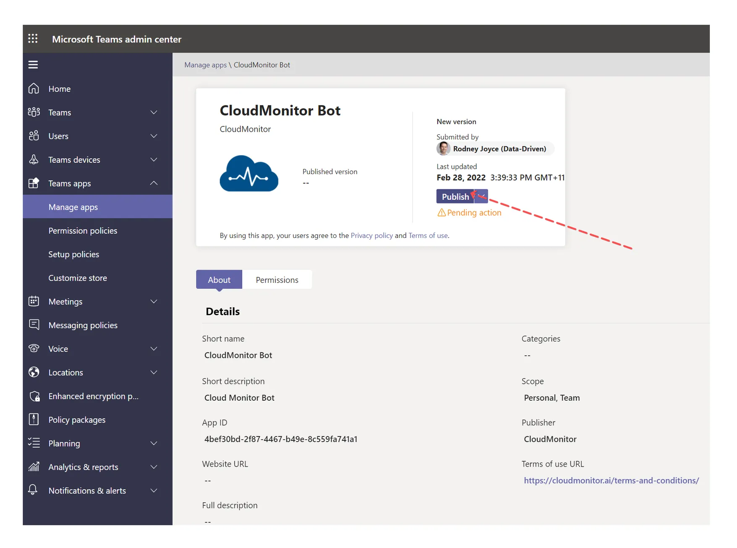Switch to the Permissions tab

click(277, 279)
